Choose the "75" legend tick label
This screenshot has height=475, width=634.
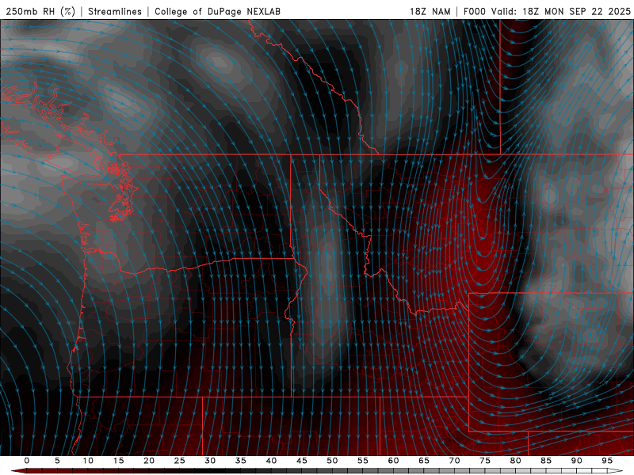[x=485, y=461]
